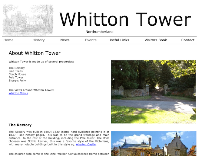This screenshot has height=156, width=212.
Task: Click the stone gate entrance photo
Action: tap(154, 92)
